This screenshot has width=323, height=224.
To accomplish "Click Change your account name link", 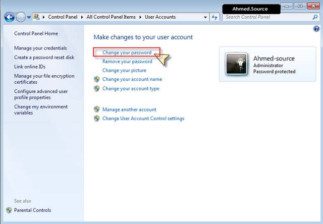I will pos(132,79).
